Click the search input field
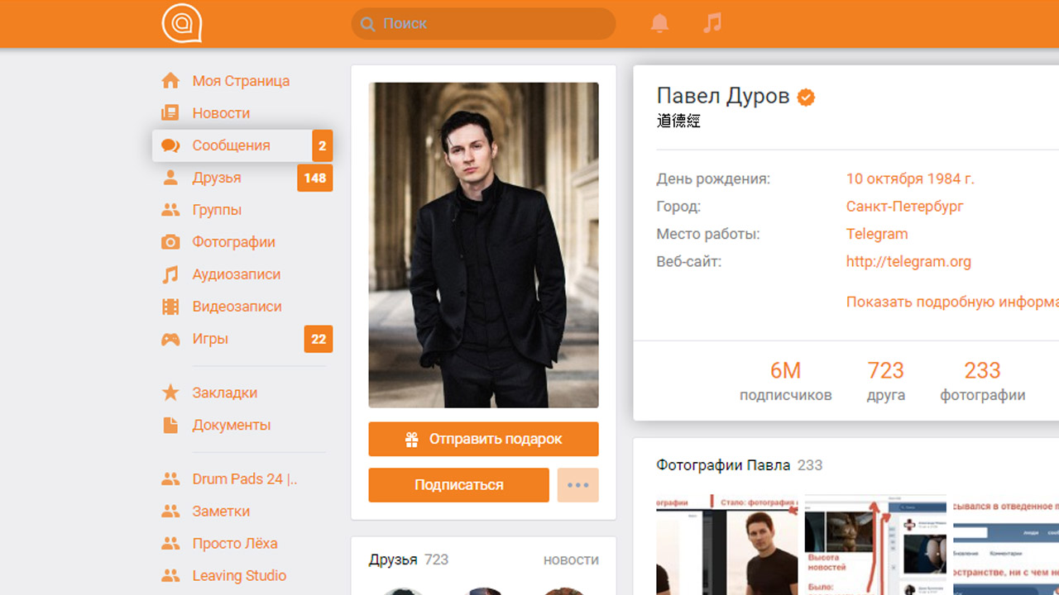 pos(482,23)
